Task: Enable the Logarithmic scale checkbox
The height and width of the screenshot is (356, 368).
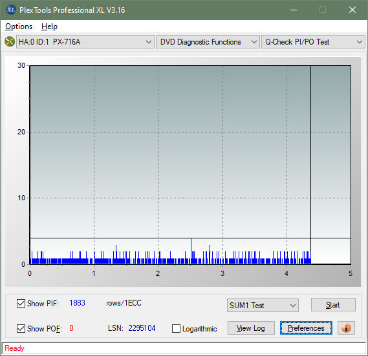Action: pyautogui.click(x=176, y=329)
